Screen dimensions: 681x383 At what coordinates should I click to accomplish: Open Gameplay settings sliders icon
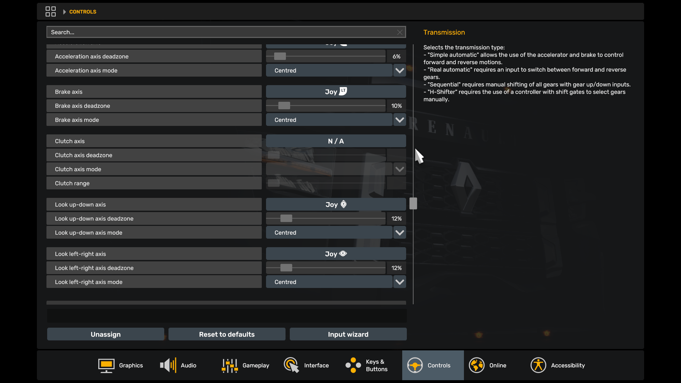tap(229, 365)
